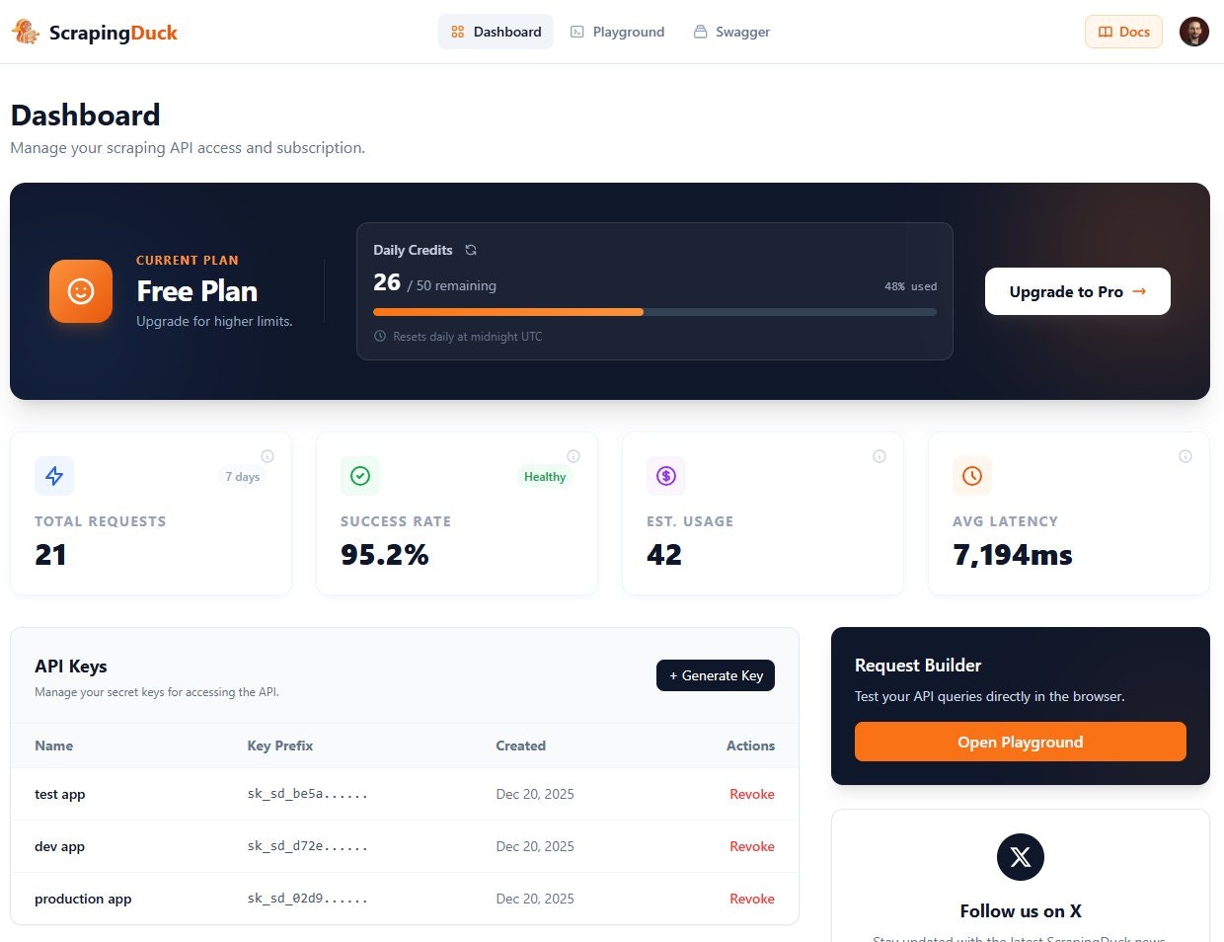
Task: Switch to the Playground tab
Action: coord(617,31)
